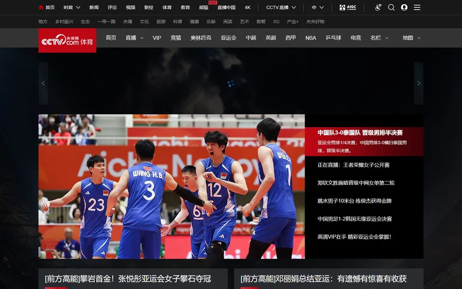
Task: Open 中国男足1-2韩国无缘亚运会决赛
Action: (355, 219)
